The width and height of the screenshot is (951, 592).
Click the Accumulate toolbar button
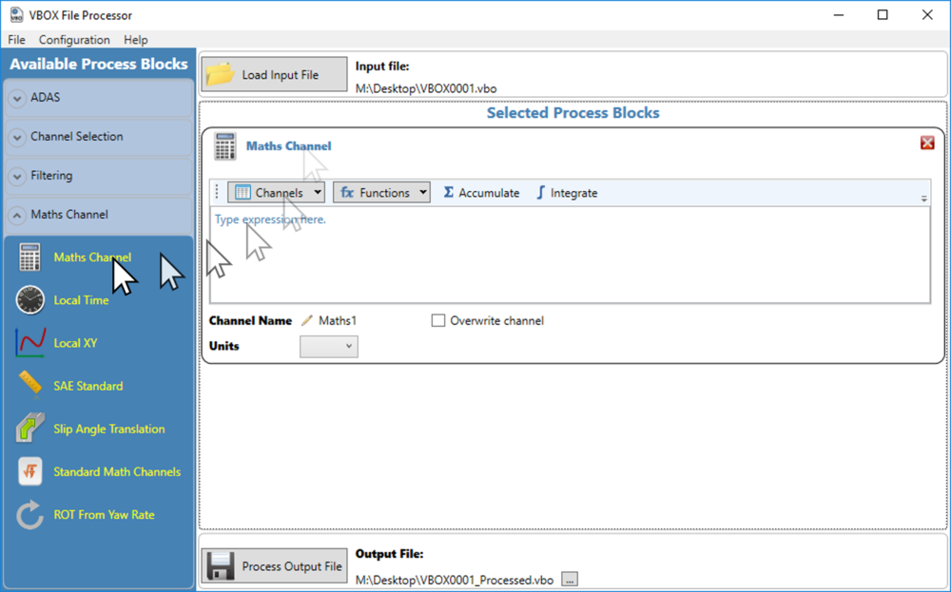point(481,193)
